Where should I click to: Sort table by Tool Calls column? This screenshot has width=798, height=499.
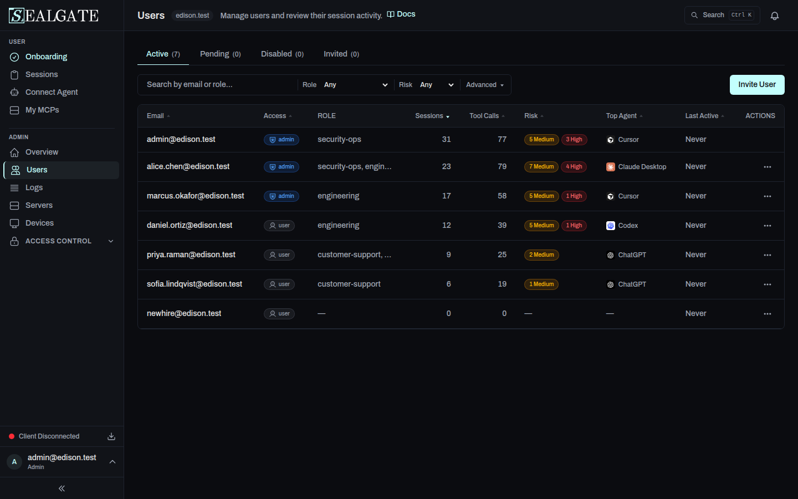(x=487, y=116)
